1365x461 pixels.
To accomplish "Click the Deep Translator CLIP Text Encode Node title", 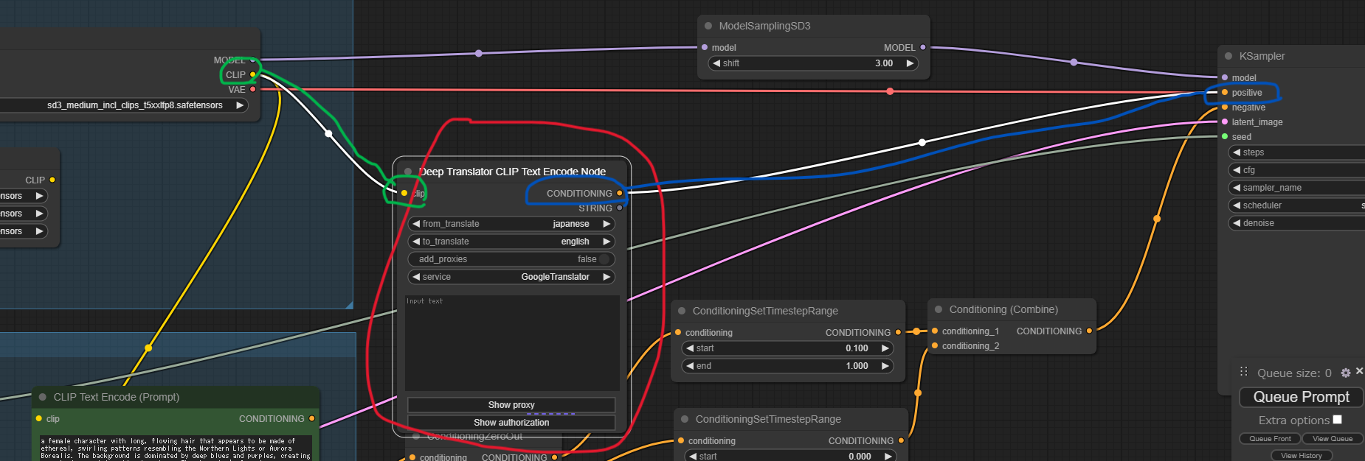I will 512,172.
